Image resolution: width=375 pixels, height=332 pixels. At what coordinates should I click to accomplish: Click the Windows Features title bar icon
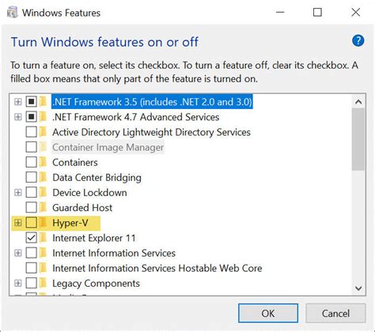[12, 13]
